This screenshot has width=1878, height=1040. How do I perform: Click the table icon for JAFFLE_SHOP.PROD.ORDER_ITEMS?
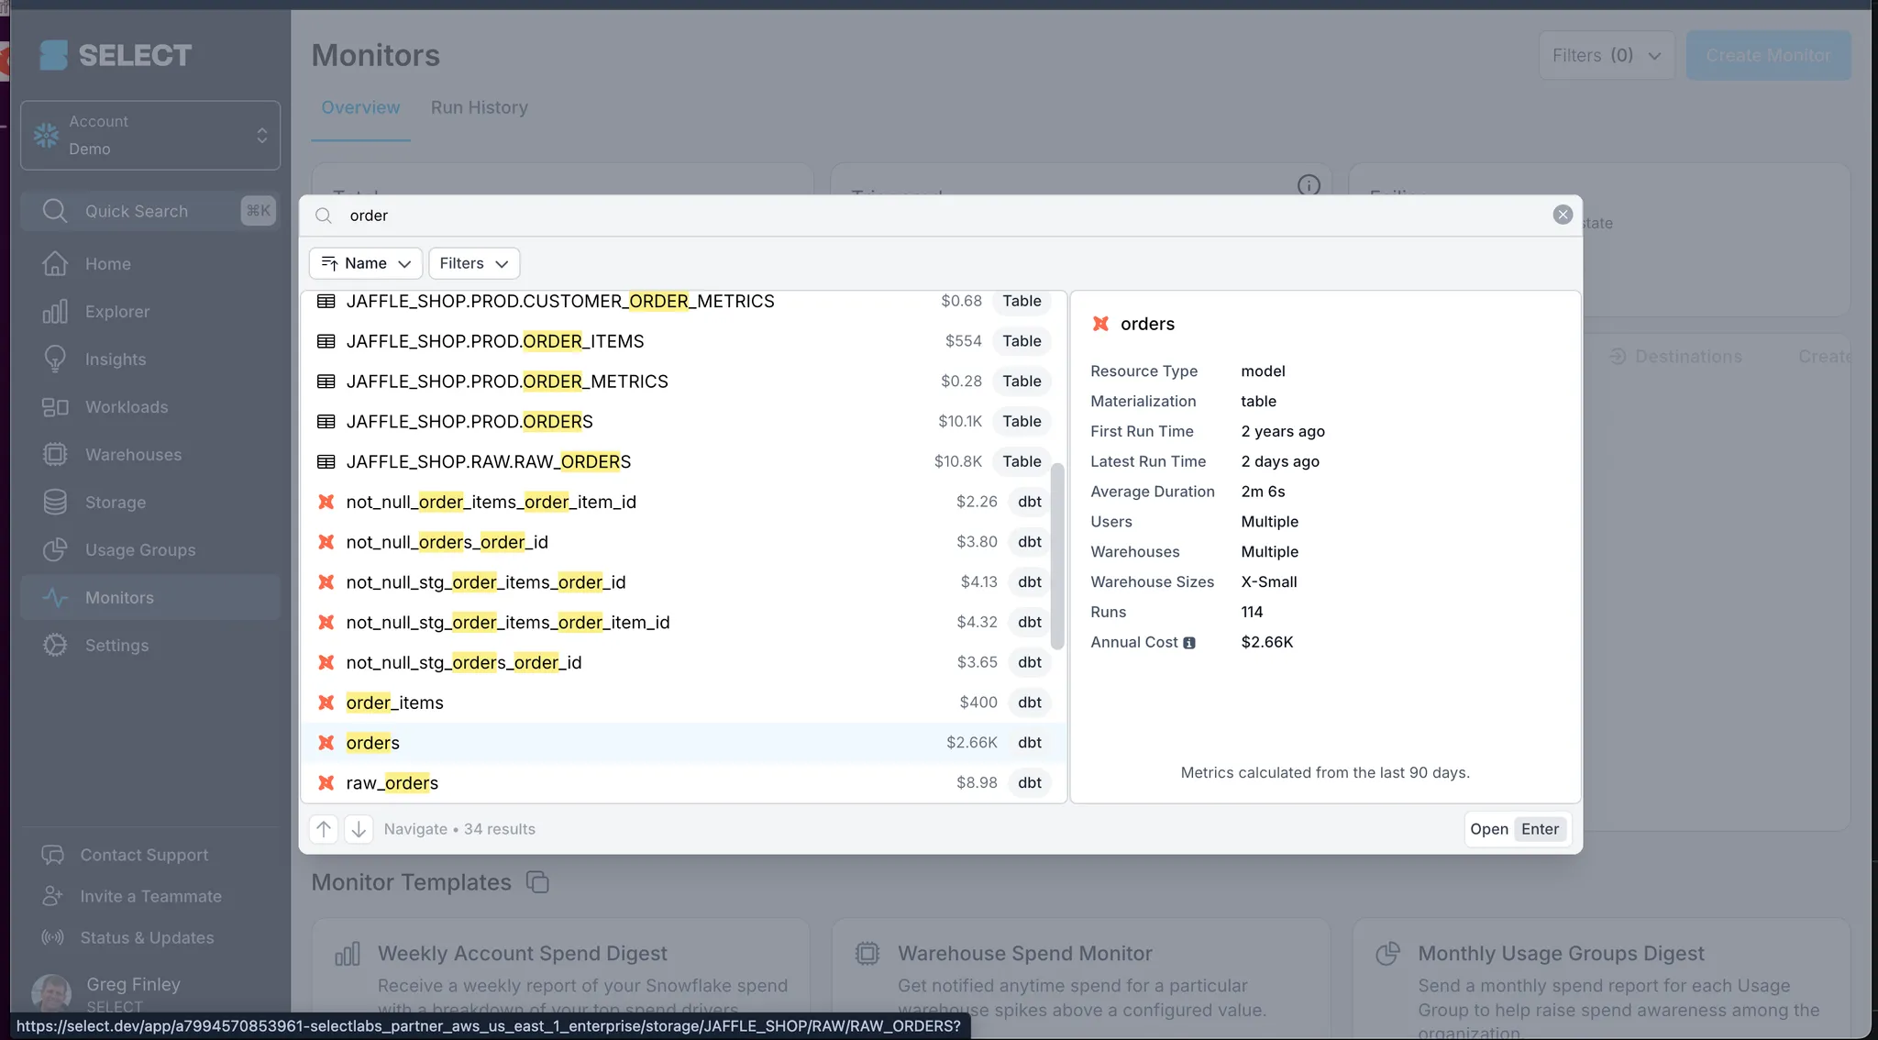(326, 341)
